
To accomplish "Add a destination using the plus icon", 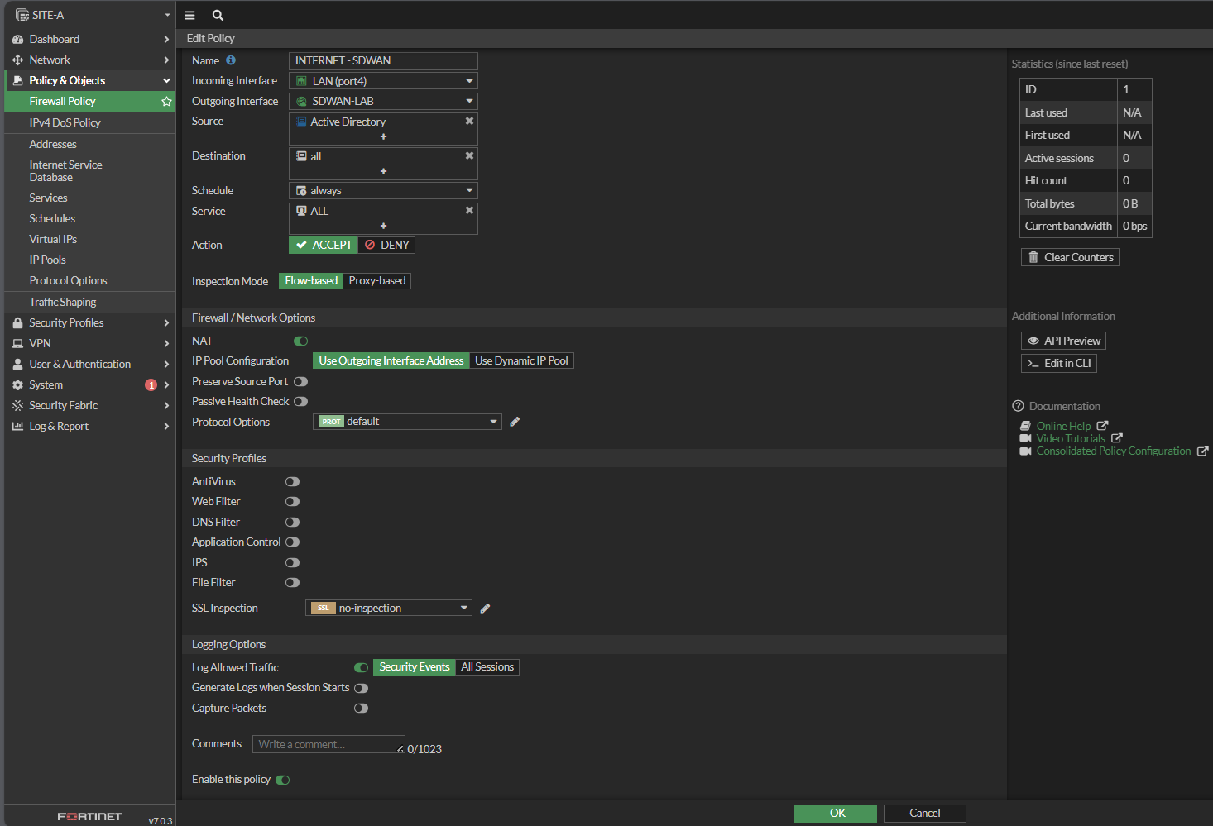I will [383, 171].
